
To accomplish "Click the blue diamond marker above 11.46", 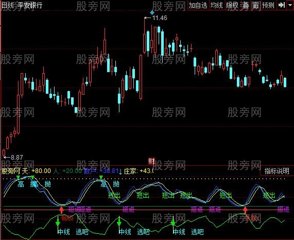I will point(152,12).
